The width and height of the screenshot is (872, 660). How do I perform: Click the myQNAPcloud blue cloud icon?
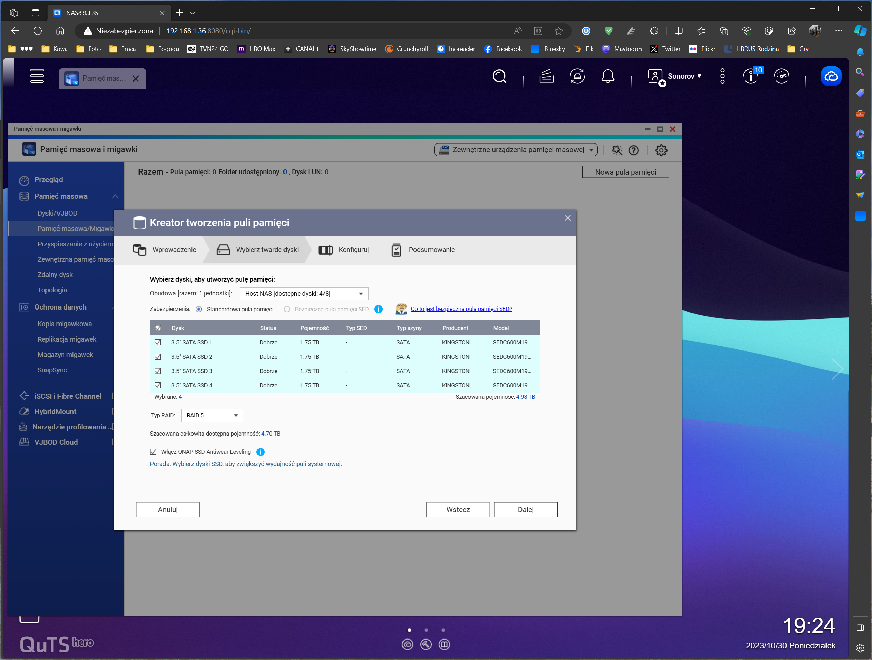pyautogui.click(x=831, y=76)
